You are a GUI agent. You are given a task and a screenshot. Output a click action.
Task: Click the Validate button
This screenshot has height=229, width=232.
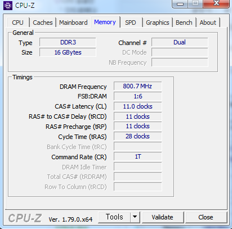(x=163, y=217)
